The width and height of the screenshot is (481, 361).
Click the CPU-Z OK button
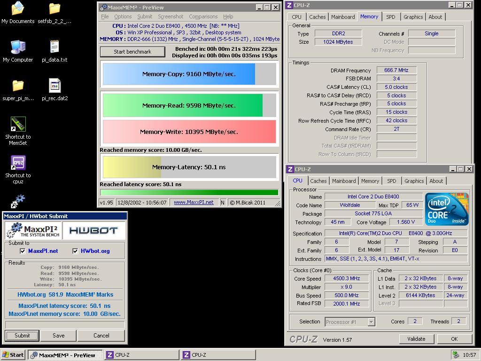[454, 339]
